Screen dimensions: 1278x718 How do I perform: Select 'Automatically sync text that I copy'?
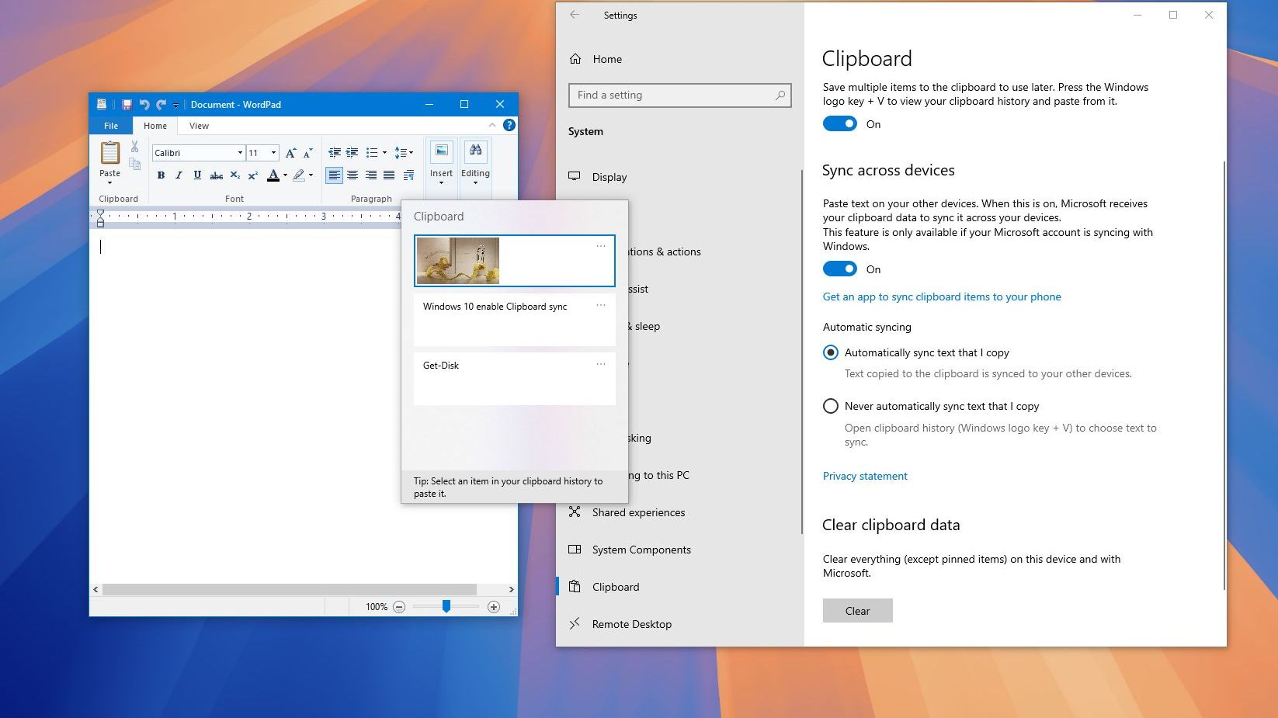click(x=831, y=352)
